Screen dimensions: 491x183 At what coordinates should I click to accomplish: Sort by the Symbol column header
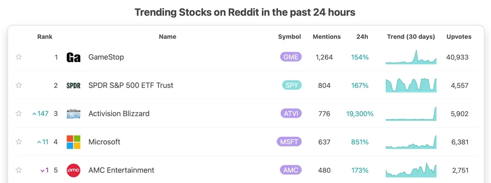[289, 37]
